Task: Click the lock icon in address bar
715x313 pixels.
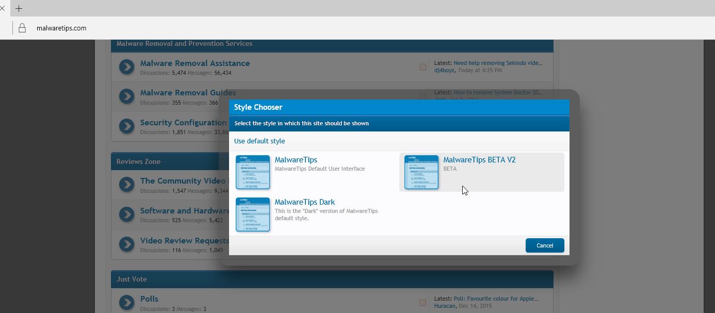Action: click(22, 28)
